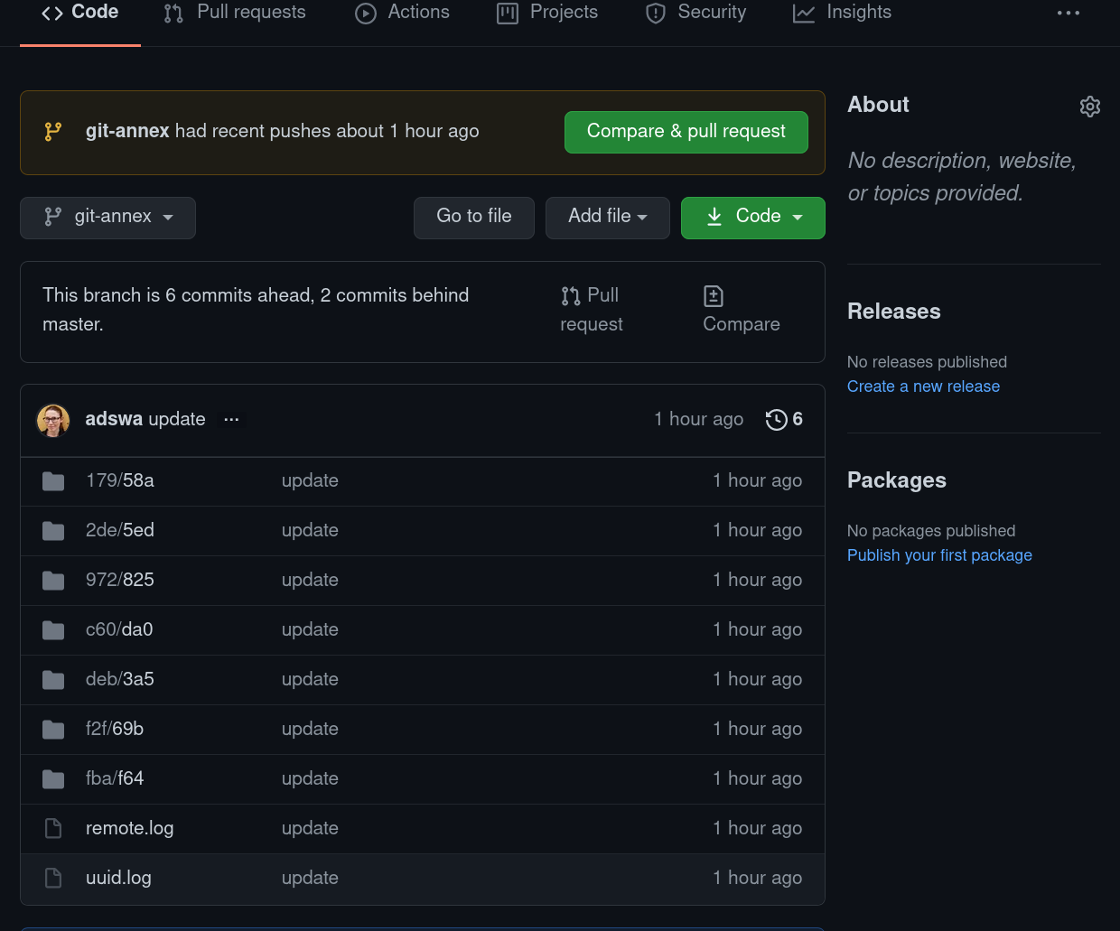The width and height of the screenshot is (1120, 931).
Task: Click the Compare diff icon
Action: (x=713, y=296)
